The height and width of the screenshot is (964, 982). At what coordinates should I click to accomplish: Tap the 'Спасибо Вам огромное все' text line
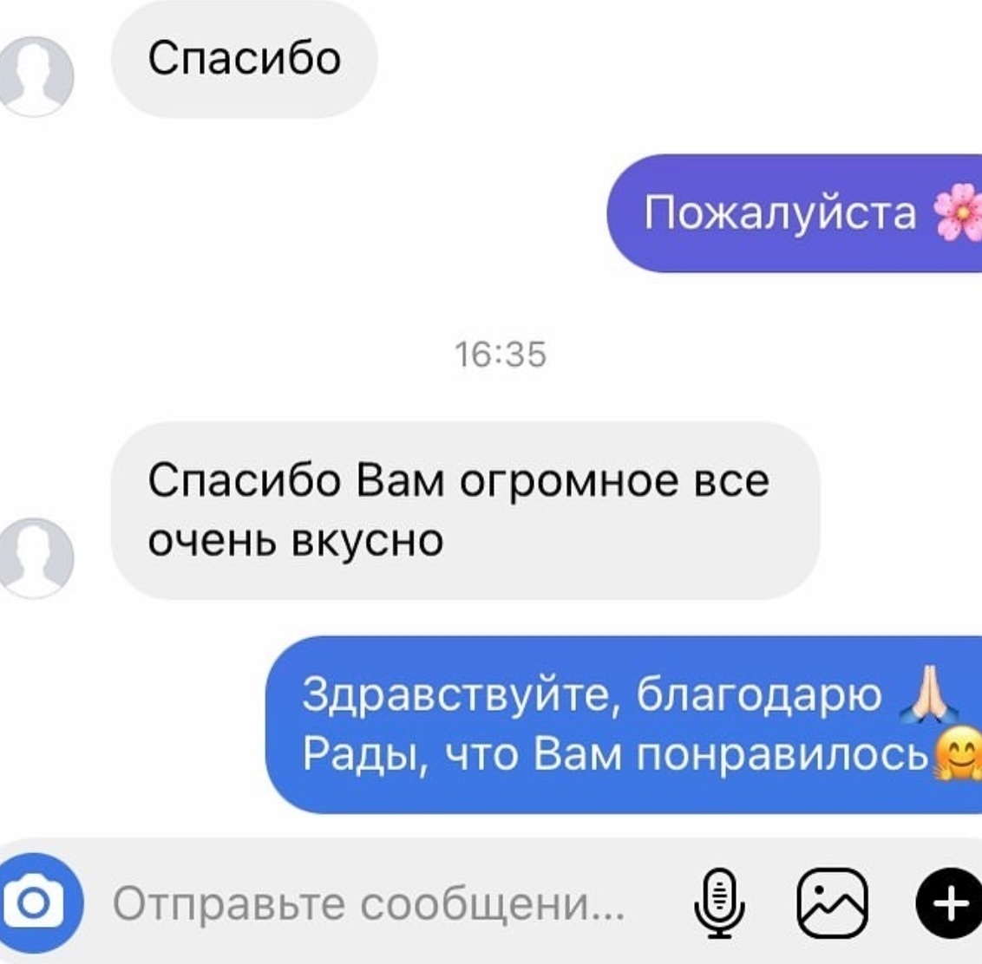pos(458,481)
